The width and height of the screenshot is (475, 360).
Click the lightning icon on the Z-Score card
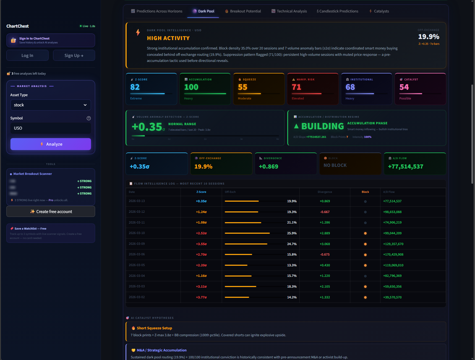132,79
